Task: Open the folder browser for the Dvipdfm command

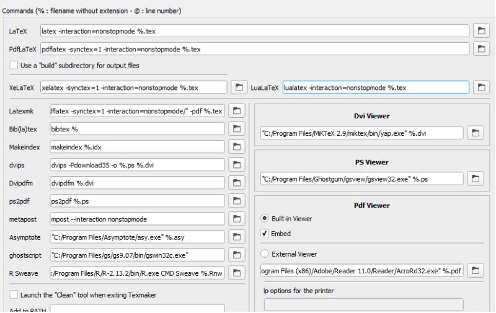Action: point(237,183)
